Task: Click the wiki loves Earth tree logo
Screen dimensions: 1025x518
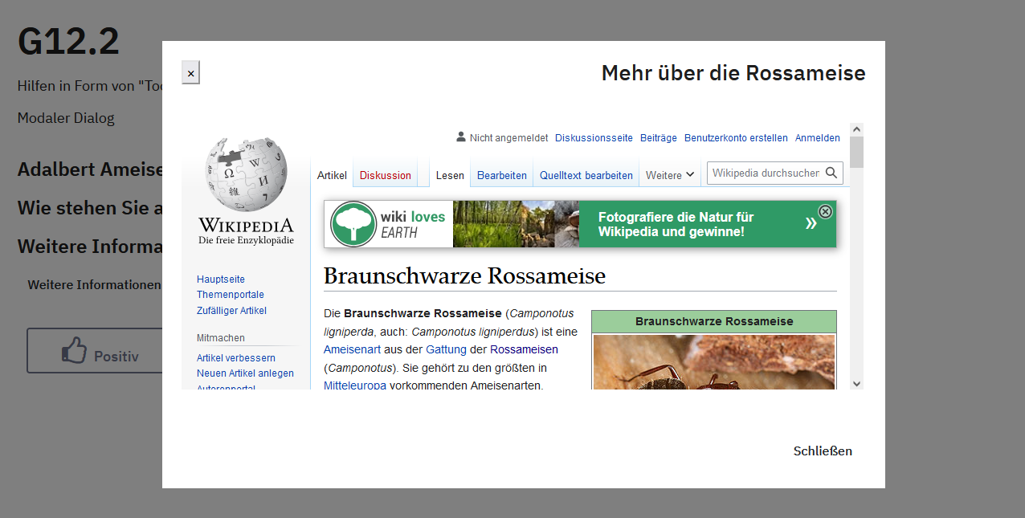Action: click(x=353, y=224)
